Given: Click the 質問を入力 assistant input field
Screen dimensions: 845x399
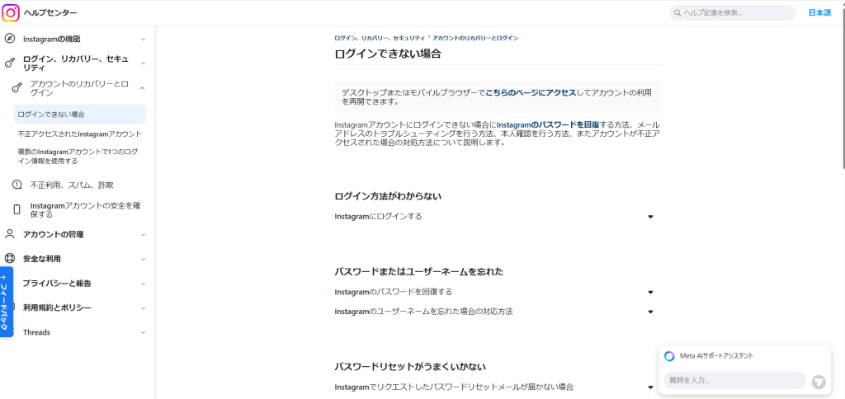Looking at the screenshot, I should (733, 381).
